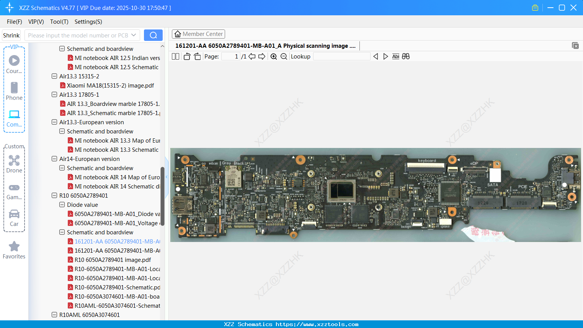Find next lookup result triangle

[385, 57]
